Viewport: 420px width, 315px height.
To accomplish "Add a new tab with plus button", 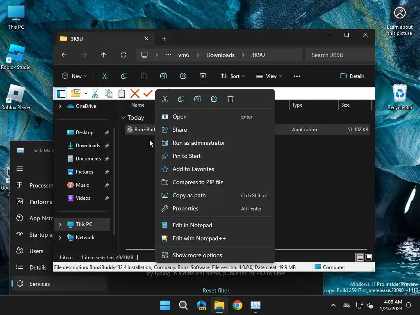I will pyautogui.click(x=164, y=39).
